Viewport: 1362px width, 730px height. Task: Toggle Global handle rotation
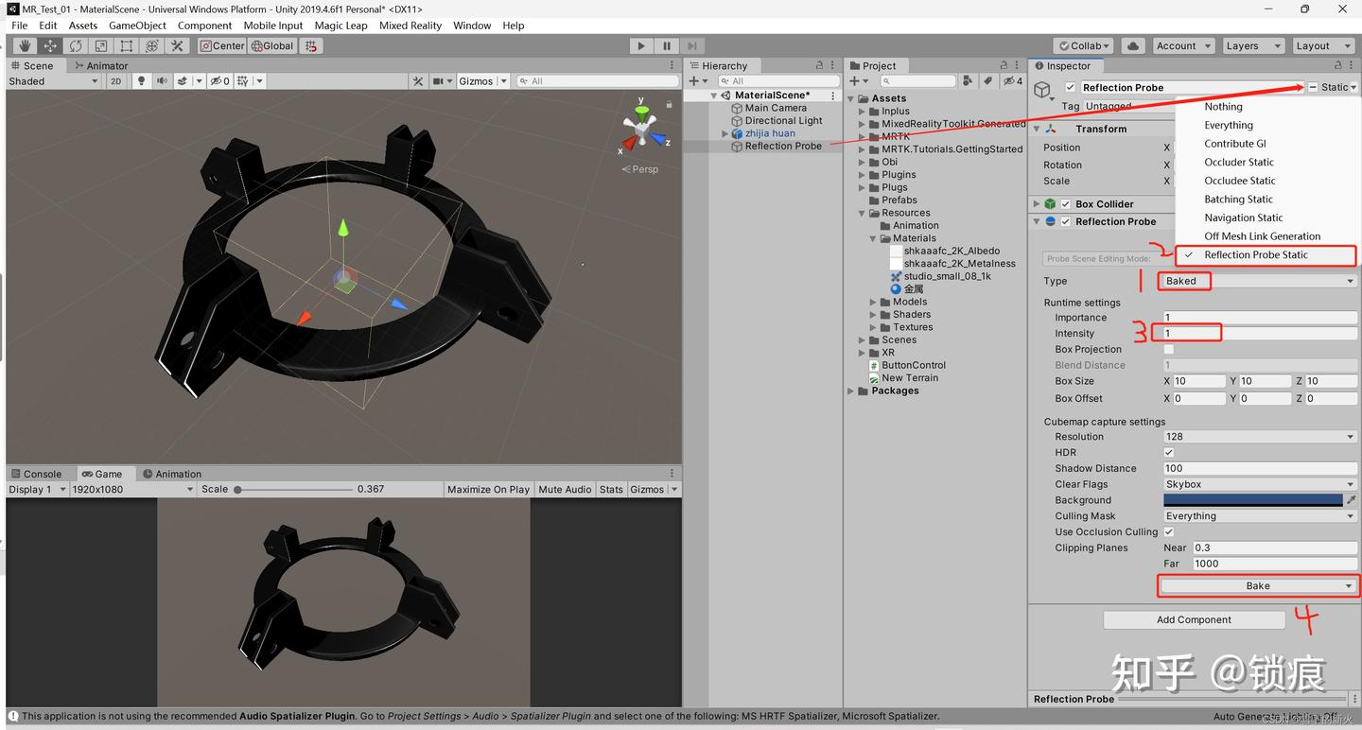[x=272, y=45]
